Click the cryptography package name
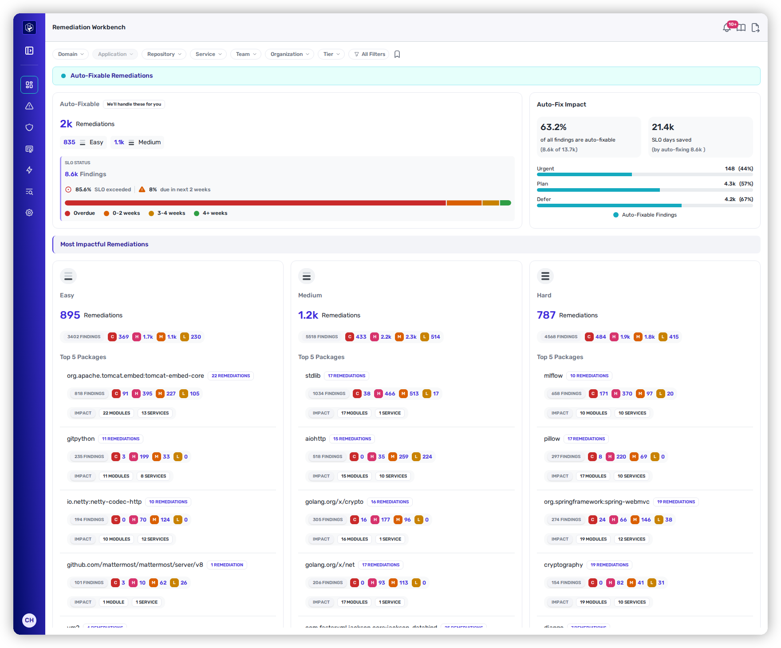Image resolution: width=781 pixels, height=648 pixels. 564,565
